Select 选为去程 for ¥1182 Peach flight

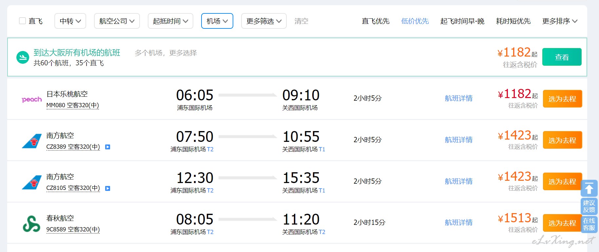[562, 99]
